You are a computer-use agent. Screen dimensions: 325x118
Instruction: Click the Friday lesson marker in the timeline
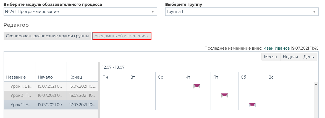tap(224, 95)
